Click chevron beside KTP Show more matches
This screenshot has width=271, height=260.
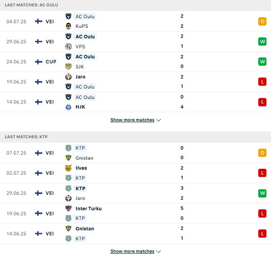click(x=159, y=251)
